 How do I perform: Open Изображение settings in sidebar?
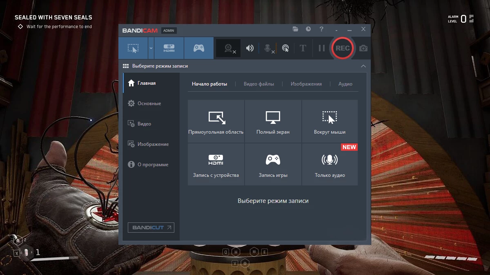(x=151, y=144)
